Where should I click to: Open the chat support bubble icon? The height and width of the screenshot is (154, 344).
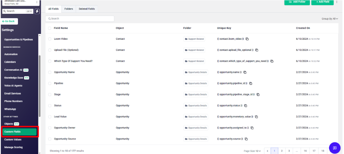(335, 148)
